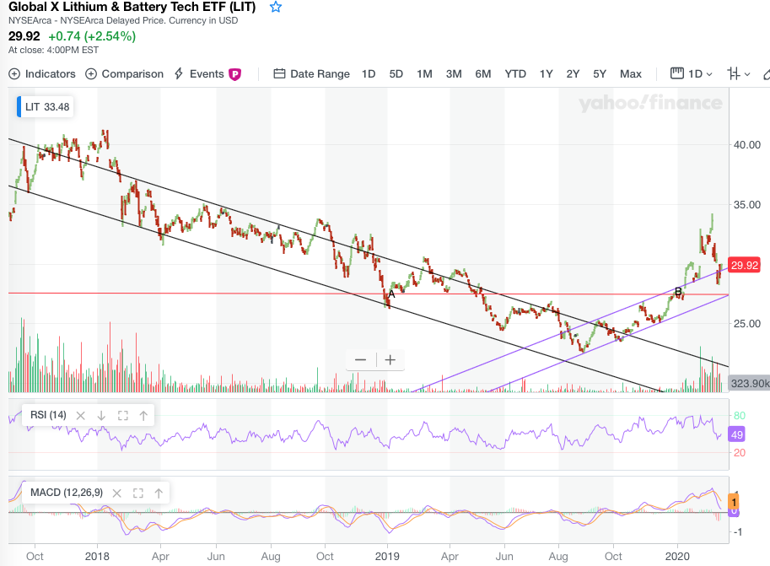
Task: Show the 1Y range
Action: point(546,73)
